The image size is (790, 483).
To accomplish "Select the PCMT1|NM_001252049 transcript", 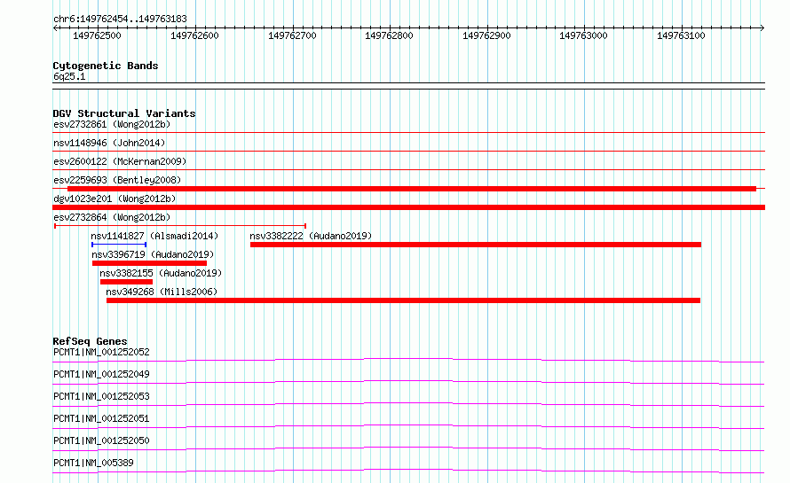I will click(101, 374).
